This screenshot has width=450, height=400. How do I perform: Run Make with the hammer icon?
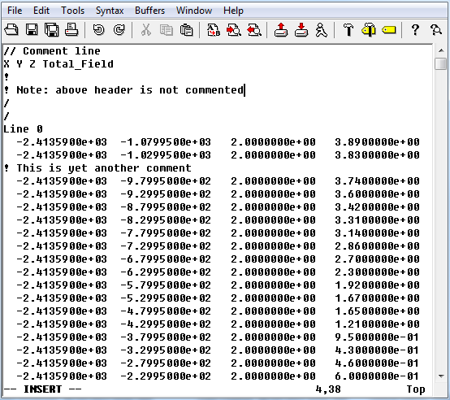tap(348, 30)
